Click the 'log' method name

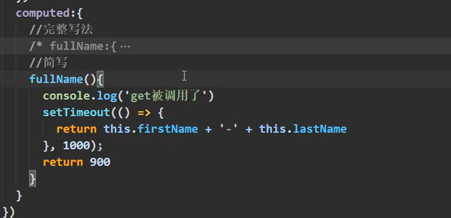(x=107, y=96)
